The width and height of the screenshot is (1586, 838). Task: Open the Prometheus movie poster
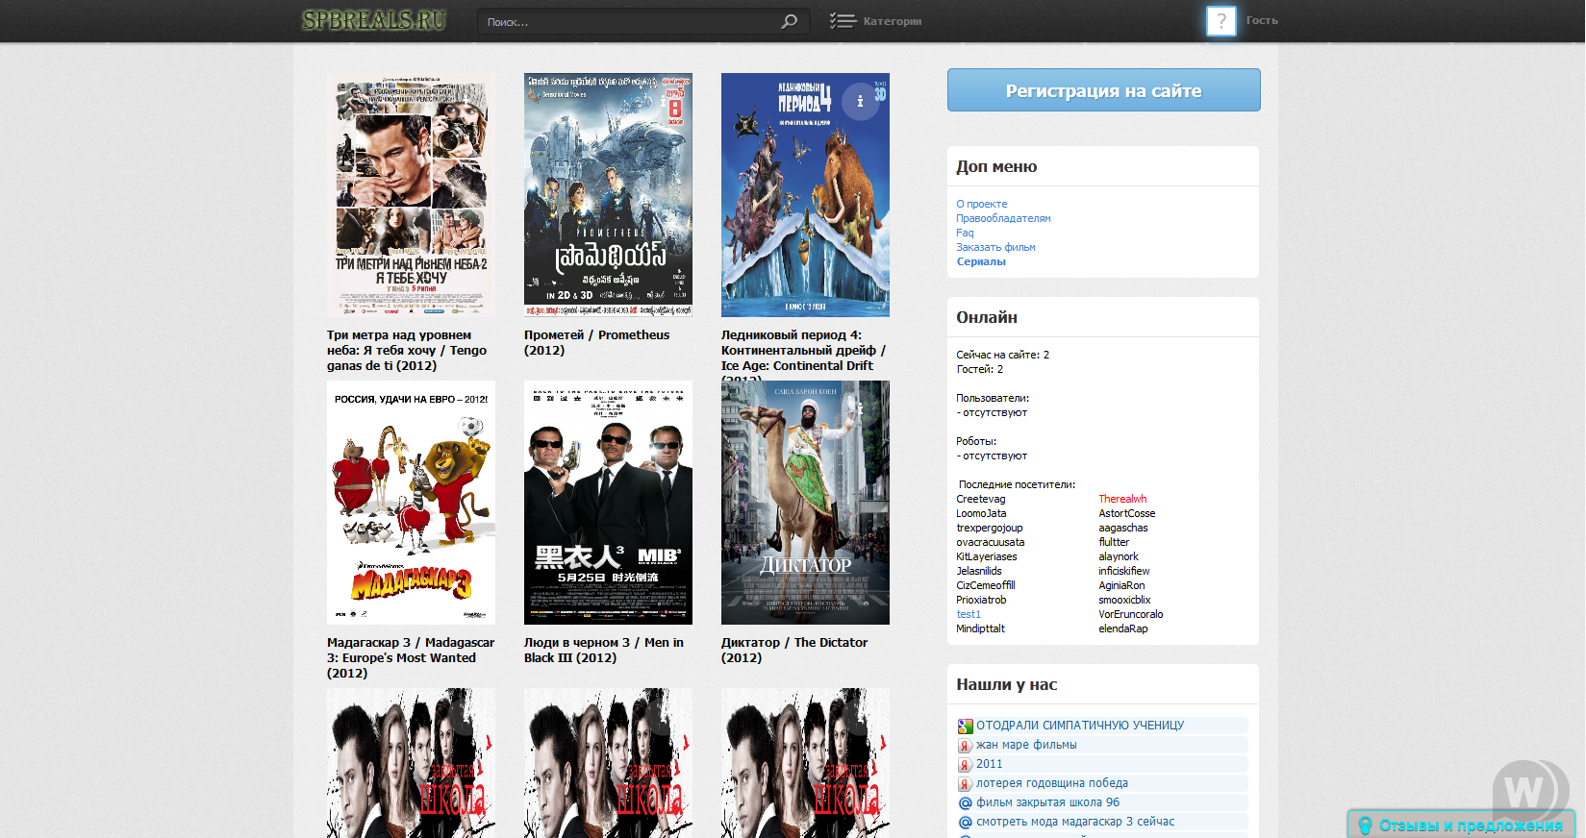(608, 195)
